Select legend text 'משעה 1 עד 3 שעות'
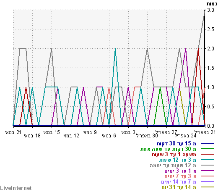Image resolution: width=218 pixels, height=192 pixels. (x=174, y=154)
